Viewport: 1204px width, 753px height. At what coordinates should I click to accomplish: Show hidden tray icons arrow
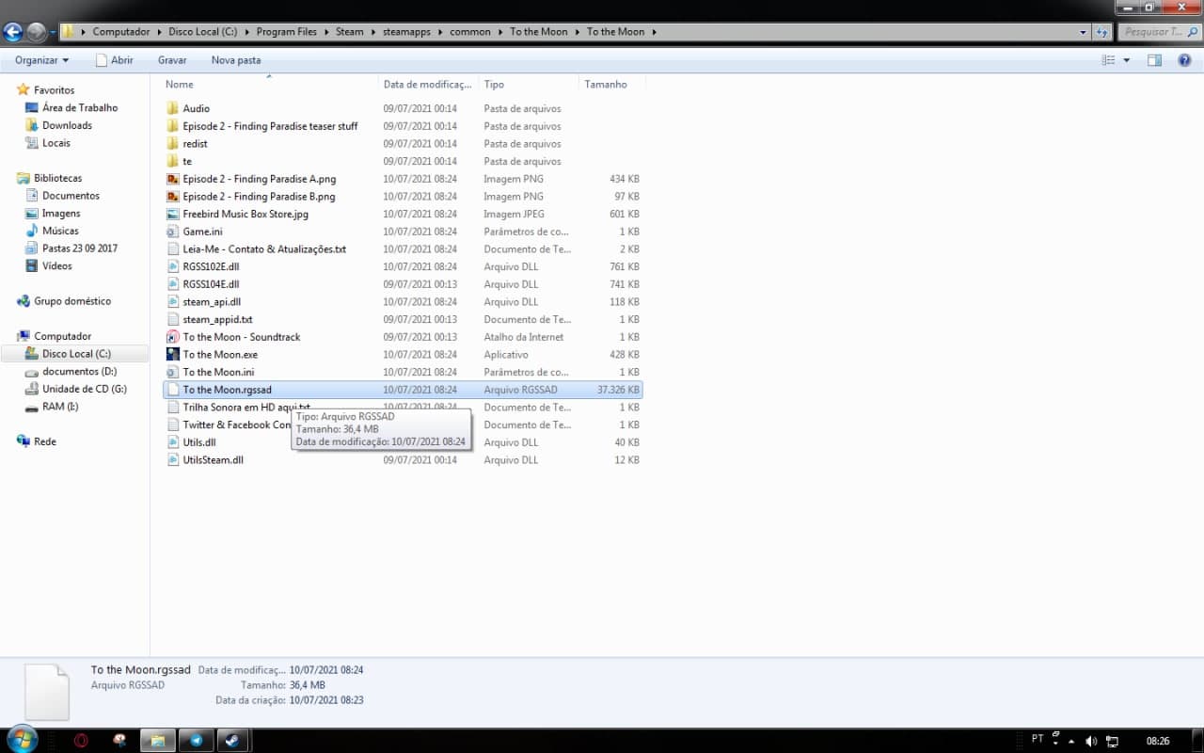tap(1071, 741)
